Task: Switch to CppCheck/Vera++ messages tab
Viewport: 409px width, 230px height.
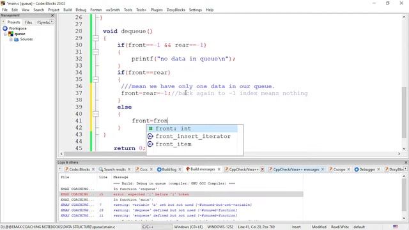Action: point(294,169)
